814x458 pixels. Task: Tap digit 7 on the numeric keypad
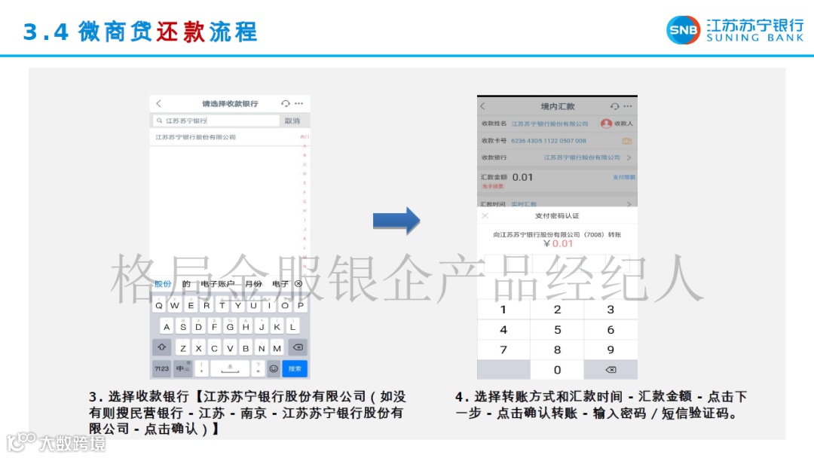[503, 350]
